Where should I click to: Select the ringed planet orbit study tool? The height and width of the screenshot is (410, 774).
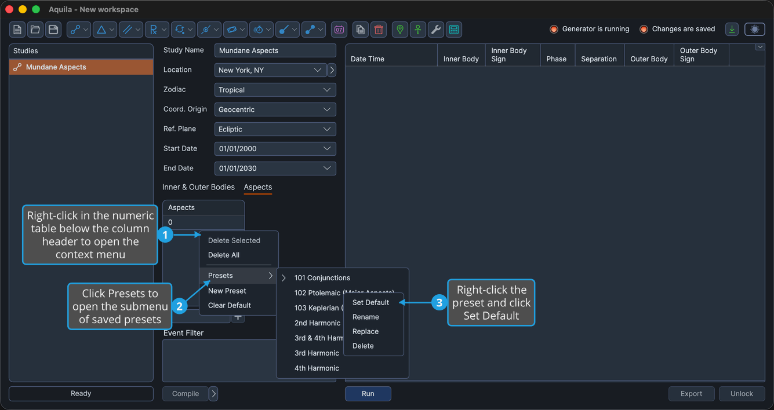click(x=231, y=30)
